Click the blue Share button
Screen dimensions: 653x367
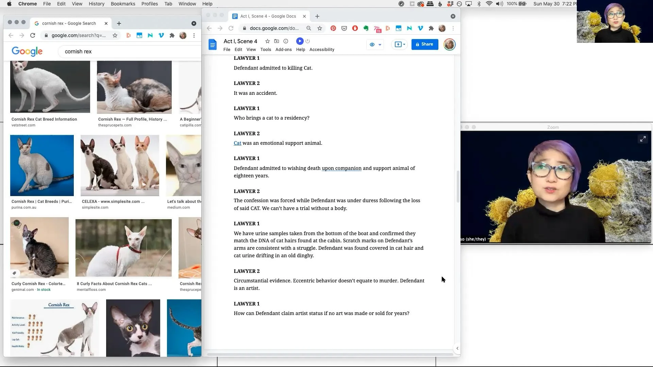(x=424, y=44)
